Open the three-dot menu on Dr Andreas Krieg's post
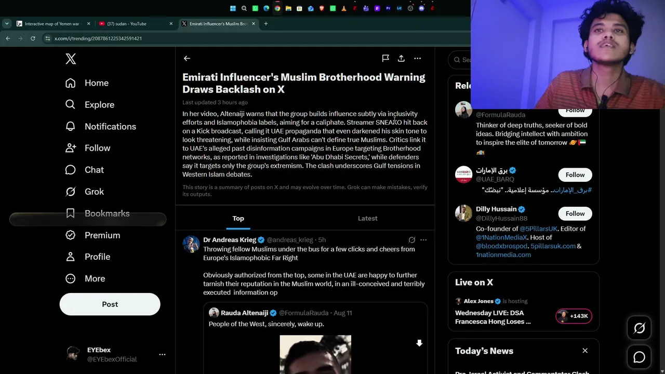 pyautogui.click(x=423, y=240)
